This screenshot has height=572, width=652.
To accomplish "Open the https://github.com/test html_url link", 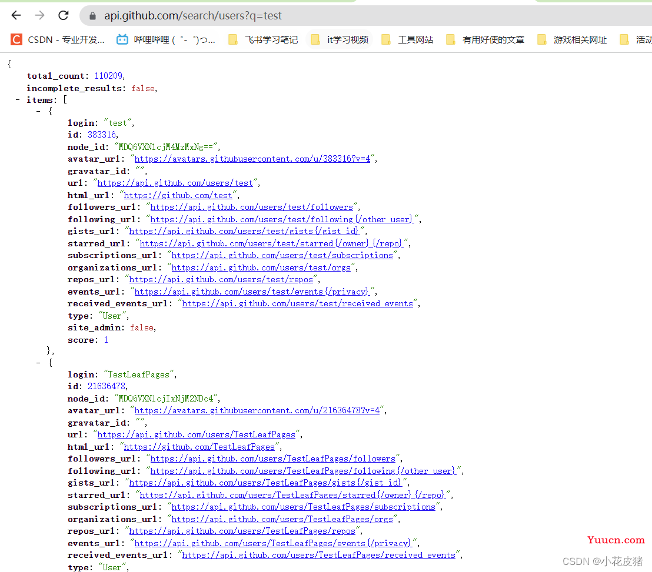I will tap(178, 195).
